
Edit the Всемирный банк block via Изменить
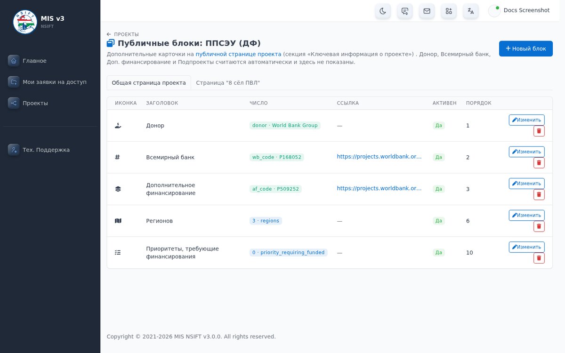tap(527, 152)
